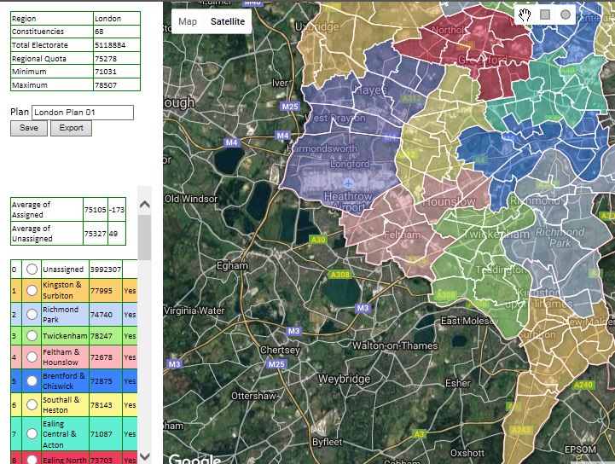
Task: Select the Brentford & Chiswick radio button
Action: pos(32,381)
